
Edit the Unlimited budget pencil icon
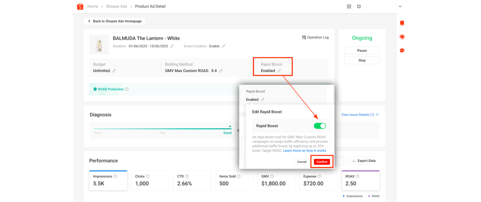[114, 71]
